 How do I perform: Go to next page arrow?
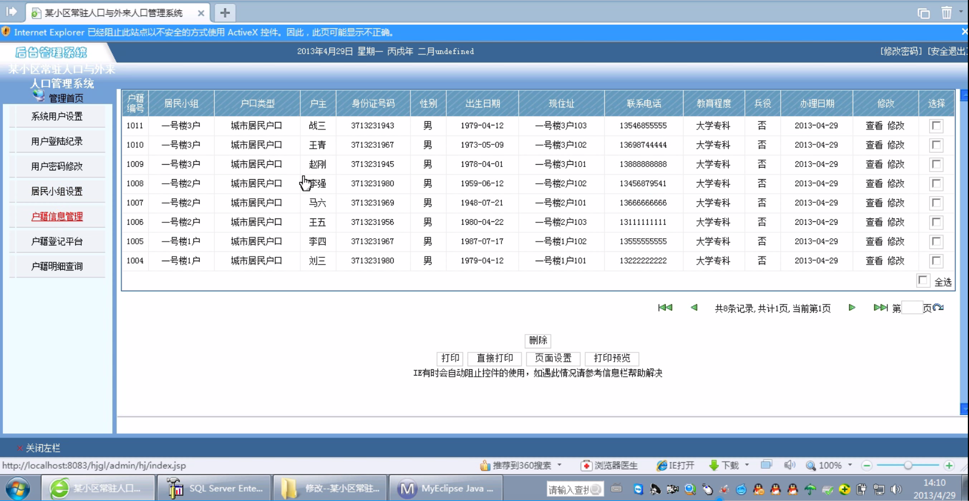coord(852,307)
